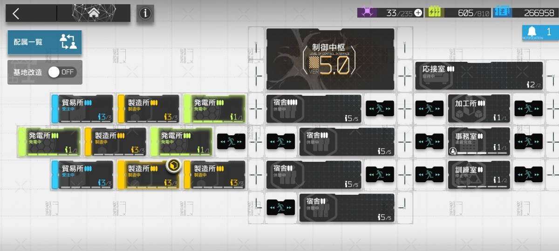Open the 配属一覧 assignment list
The height and width of the screenshot is (251, 559).
44,42
